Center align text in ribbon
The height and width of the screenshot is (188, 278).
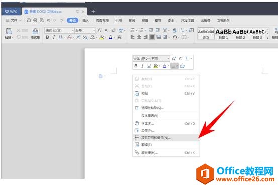(139, 37)
